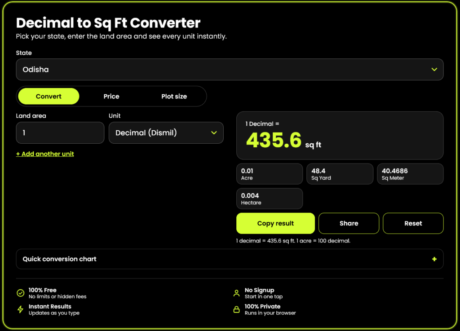Viewport: 460px width, 331px height.
Task: Click the 48.4 Sq Yard result card
Action: (340, 174)
